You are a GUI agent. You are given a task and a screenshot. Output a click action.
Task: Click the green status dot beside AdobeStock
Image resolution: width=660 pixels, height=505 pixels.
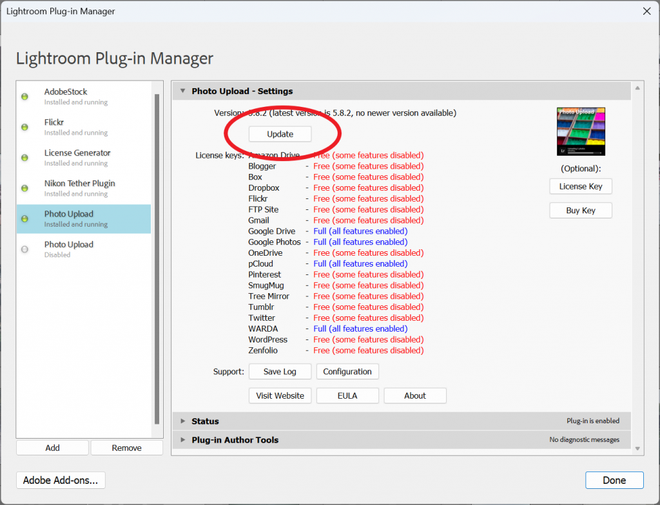pyautogui.click(x=25, y=97)
